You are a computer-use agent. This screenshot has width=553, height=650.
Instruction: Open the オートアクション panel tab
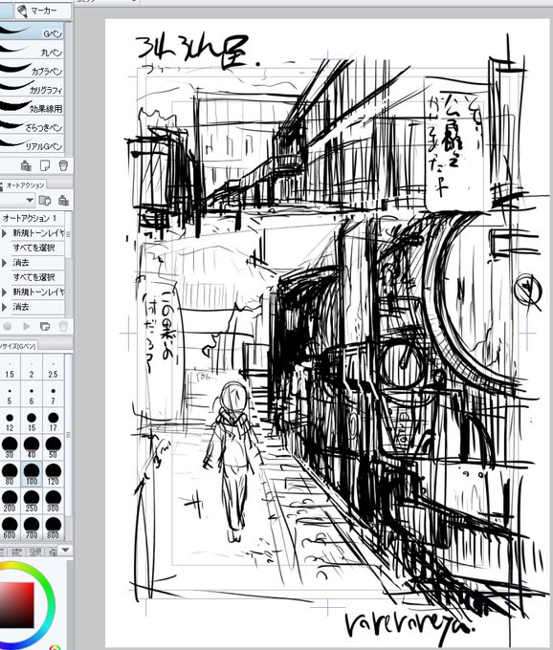click(x=24, y=185)
